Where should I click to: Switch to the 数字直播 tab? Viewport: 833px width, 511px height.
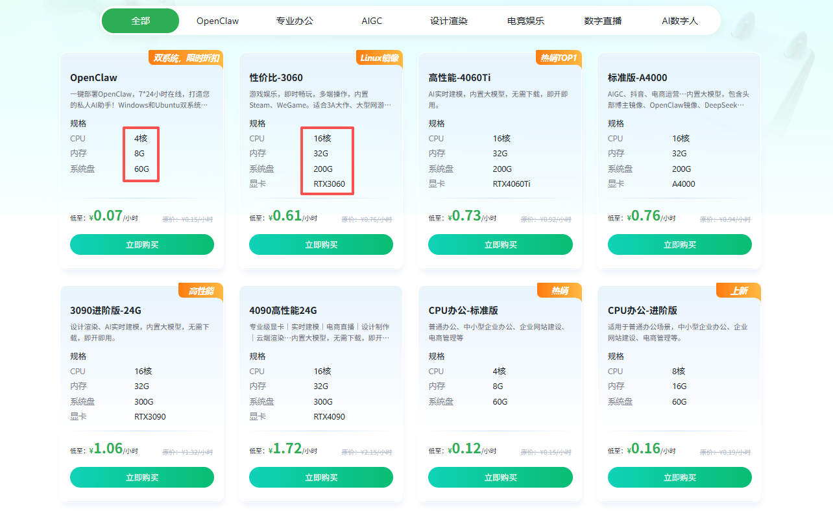click(x=603, y=21)
